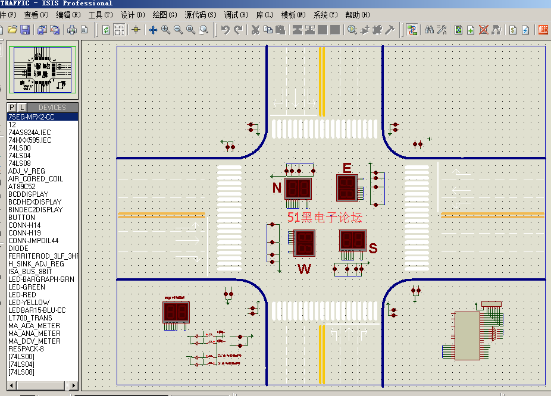This screenshot has width=551, height=396.
Task: Toggle the grid display
Action: pos(119,30)
